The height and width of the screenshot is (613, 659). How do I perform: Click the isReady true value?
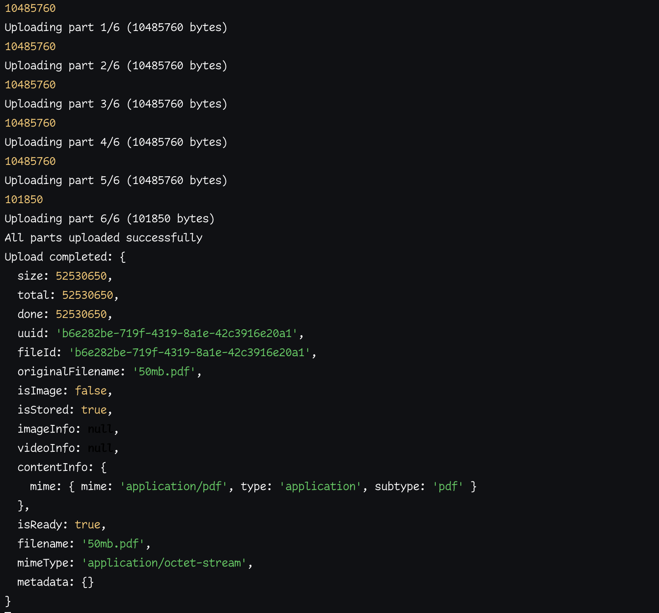[x=88, y=525]
